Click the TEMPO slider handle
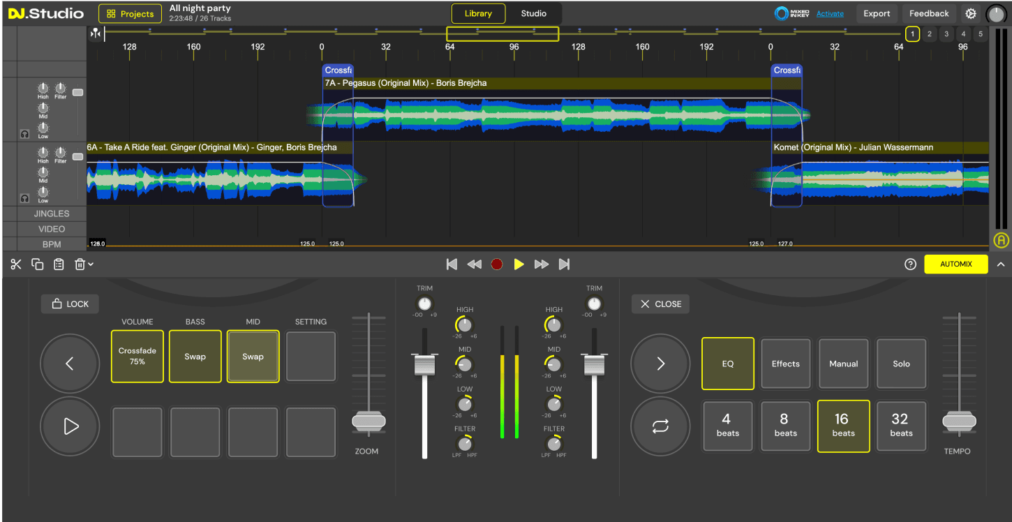The width and height of the screenshot is (1012, 522). (x=960, y=421)
